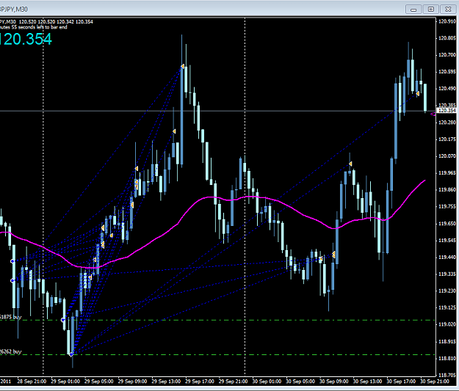Click the 119.440 price axis label

447,257
